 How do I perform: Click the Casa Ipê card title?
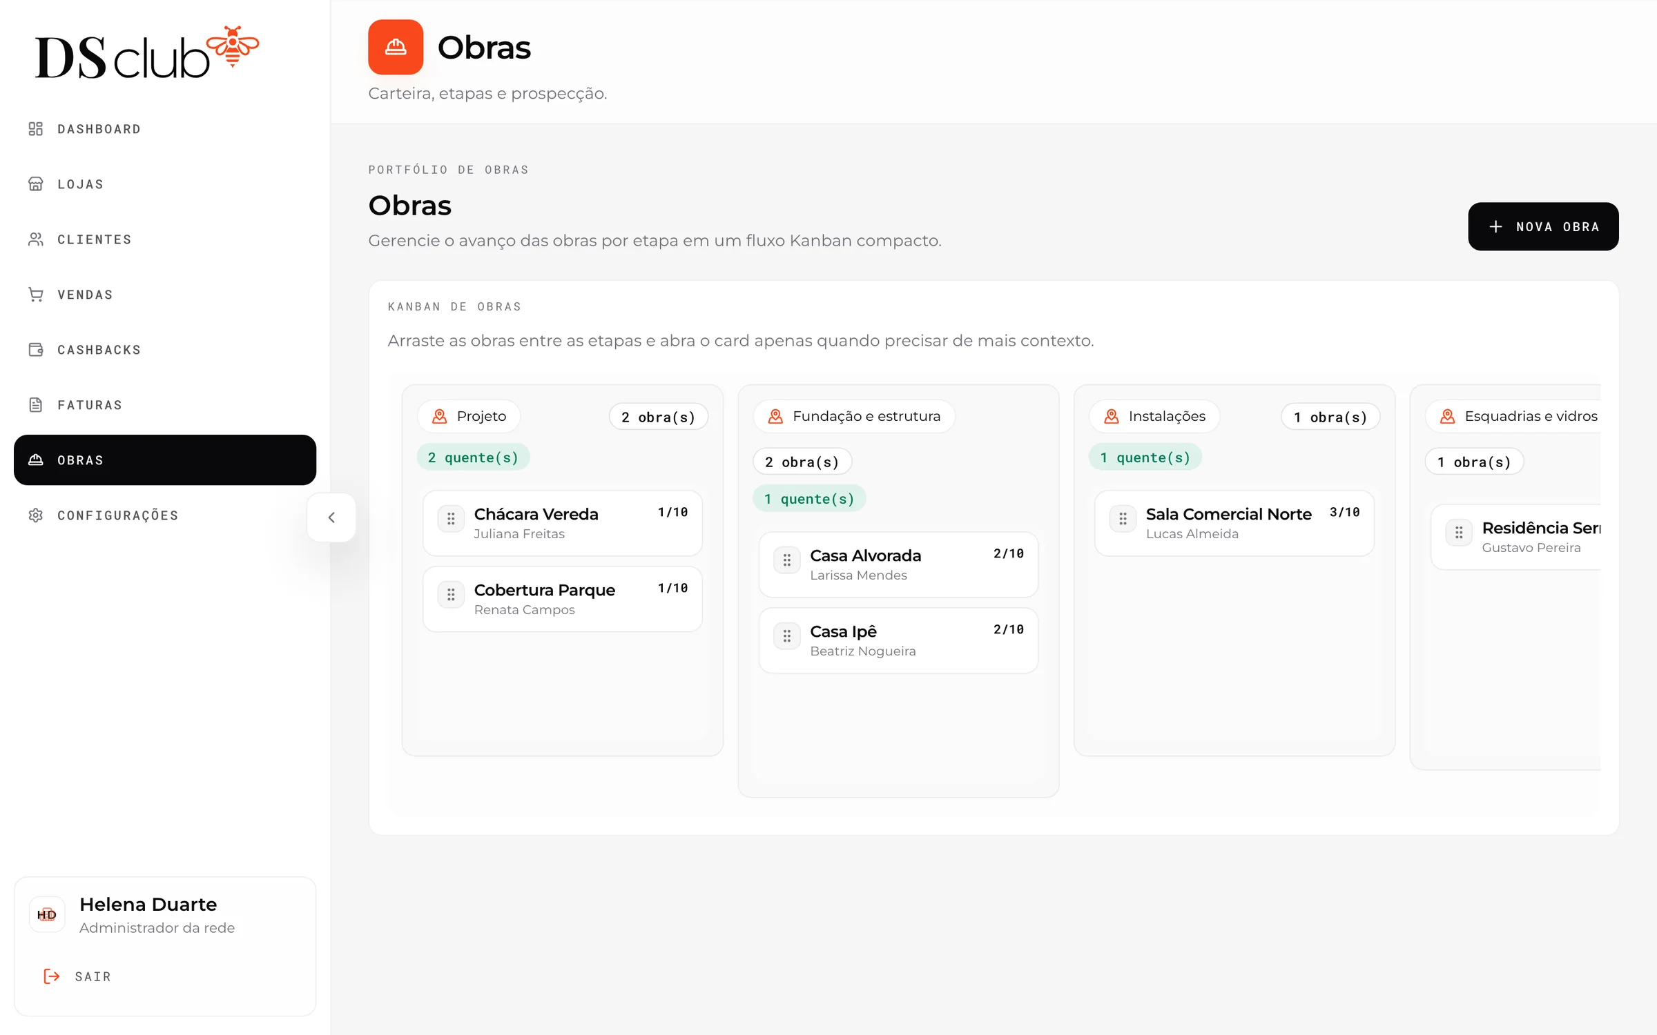844,631
